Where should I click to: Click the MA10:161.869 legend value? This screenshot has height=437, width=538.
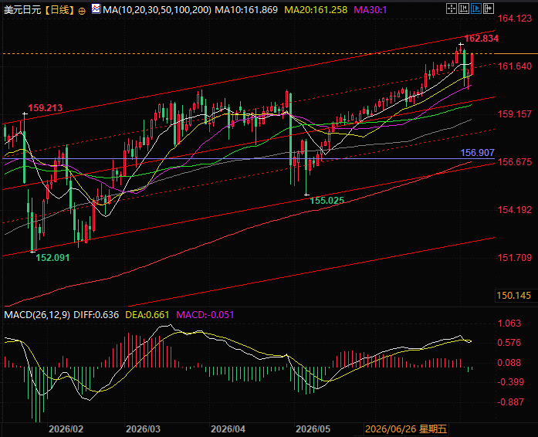pyautogui.click(x=246, y=10)
